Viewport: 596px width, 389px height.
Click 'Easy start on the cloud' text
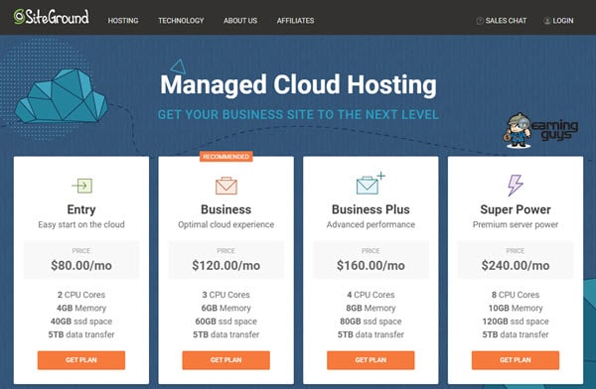[81, 224]
